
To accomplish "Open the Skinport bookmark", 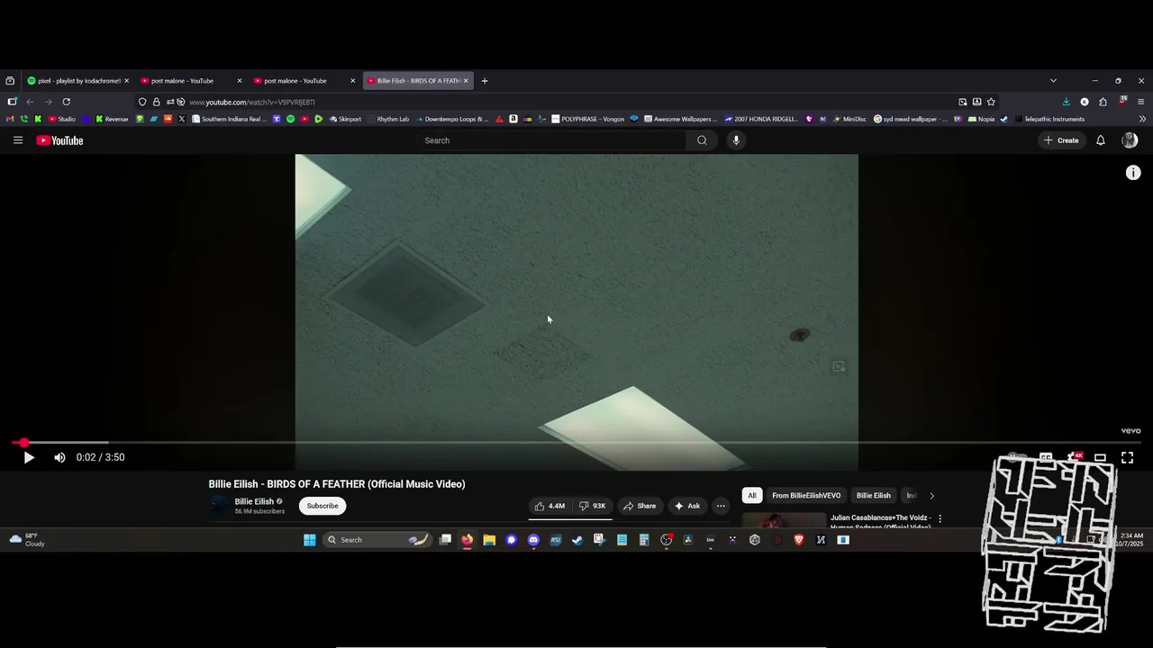I will 345,119.
